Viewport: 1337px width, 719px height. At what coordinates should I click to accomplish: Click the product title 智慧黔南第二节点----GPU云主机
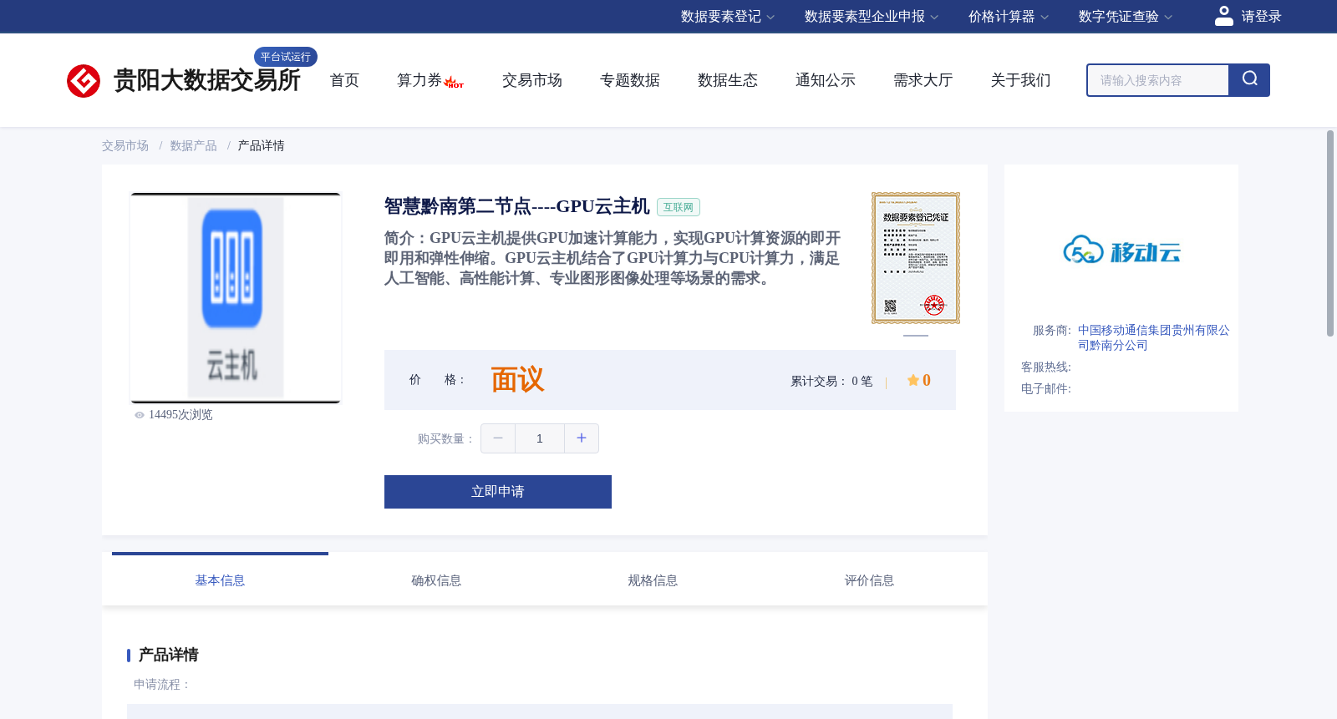click(516, 206)
